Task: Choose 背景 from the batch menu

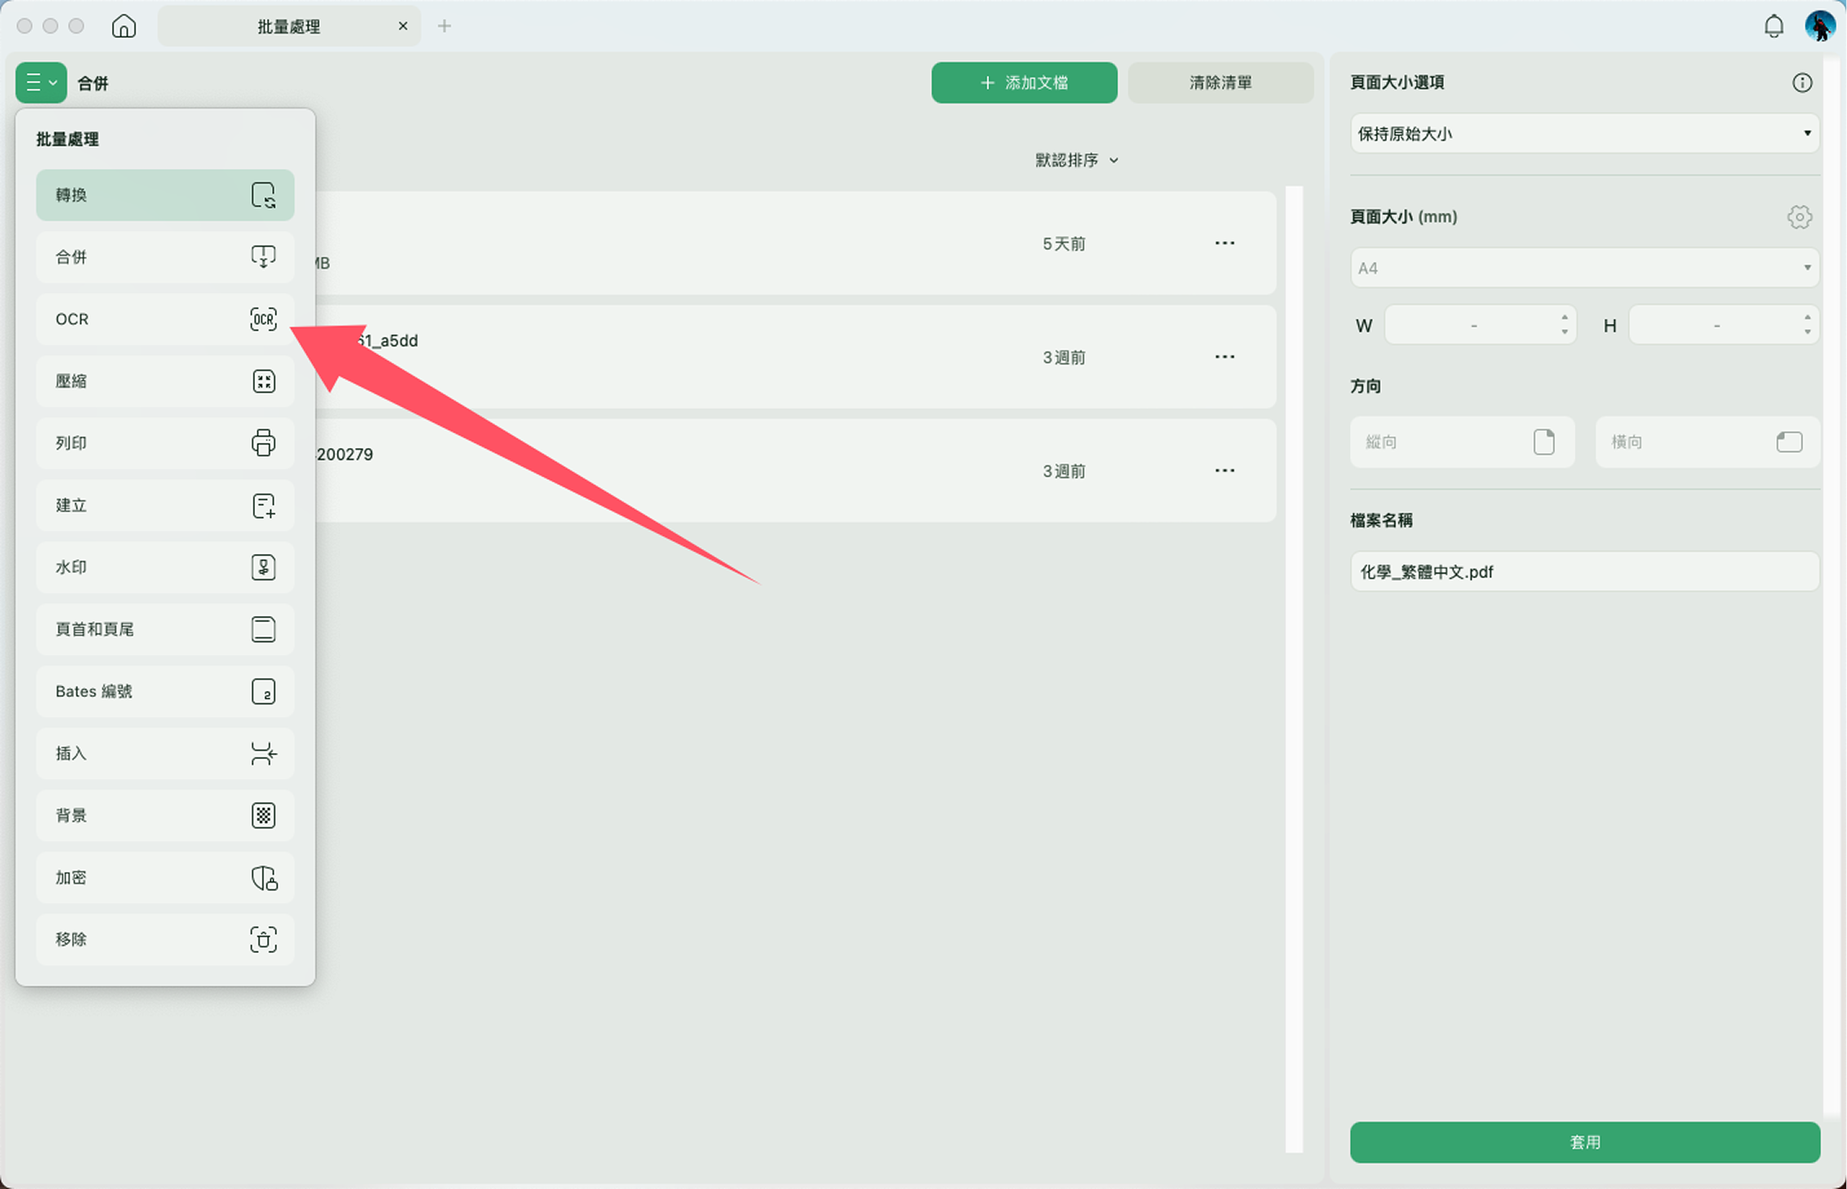Action: click(165, 815)
